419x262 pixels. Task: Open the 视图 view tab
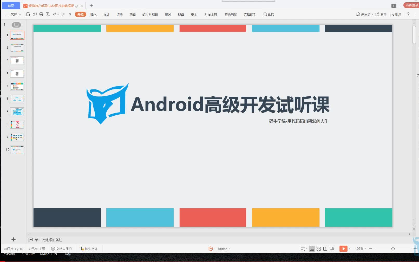(x=181, y=14)
